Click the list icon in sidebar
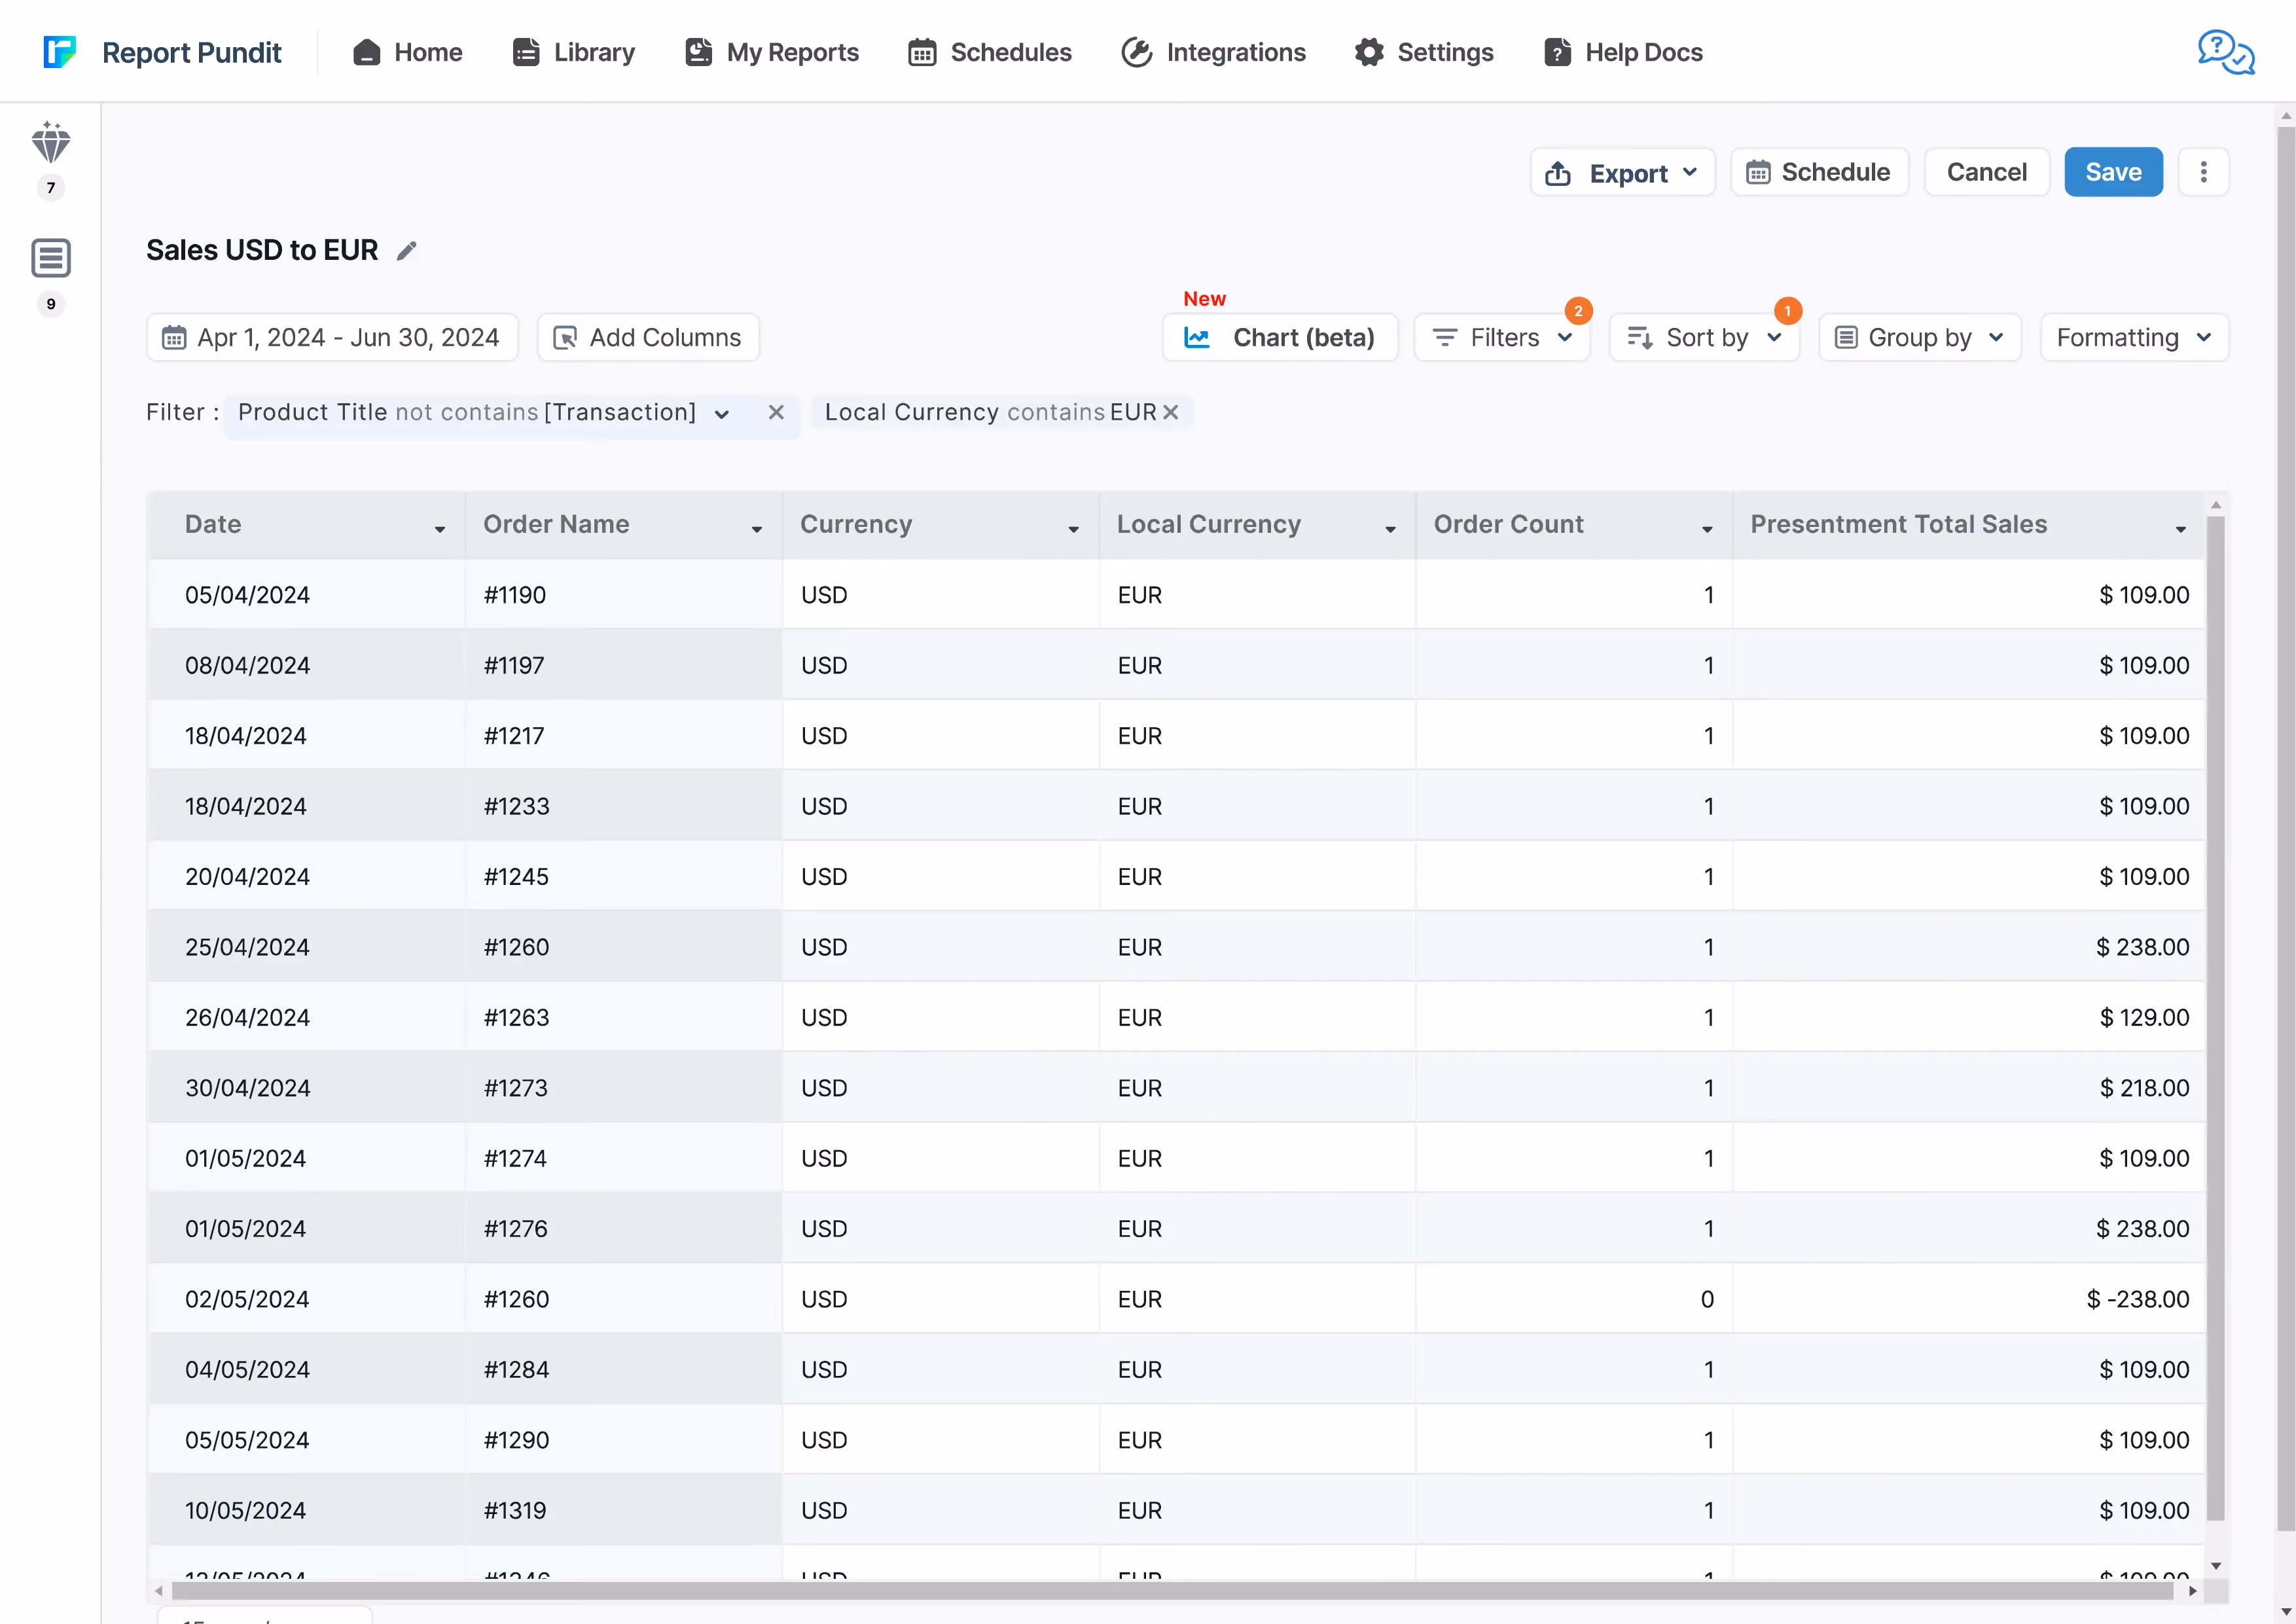 pos(51,258)
